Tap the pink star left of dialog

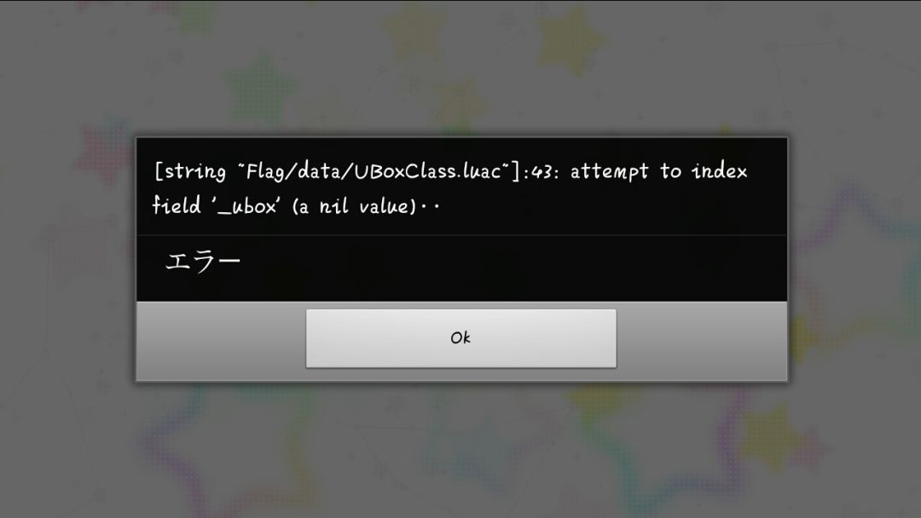[x=106, y=152]
